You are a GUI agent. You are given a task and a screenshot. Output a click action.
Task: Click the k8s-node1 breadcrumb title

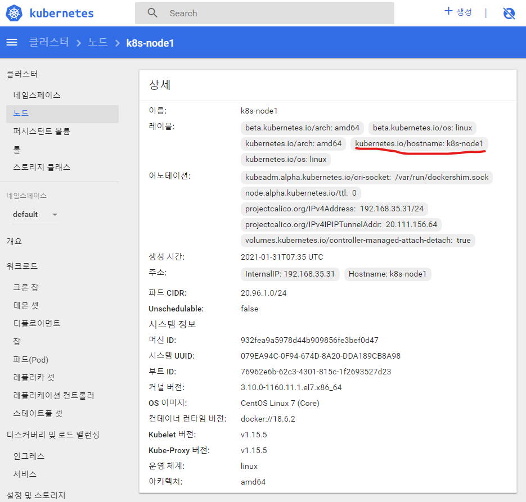(x=150, y=43)
